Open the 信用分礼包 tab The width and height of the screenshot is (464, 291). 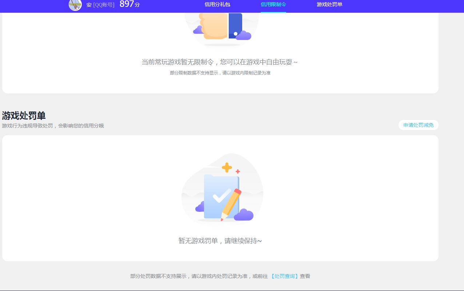point(217,4)
